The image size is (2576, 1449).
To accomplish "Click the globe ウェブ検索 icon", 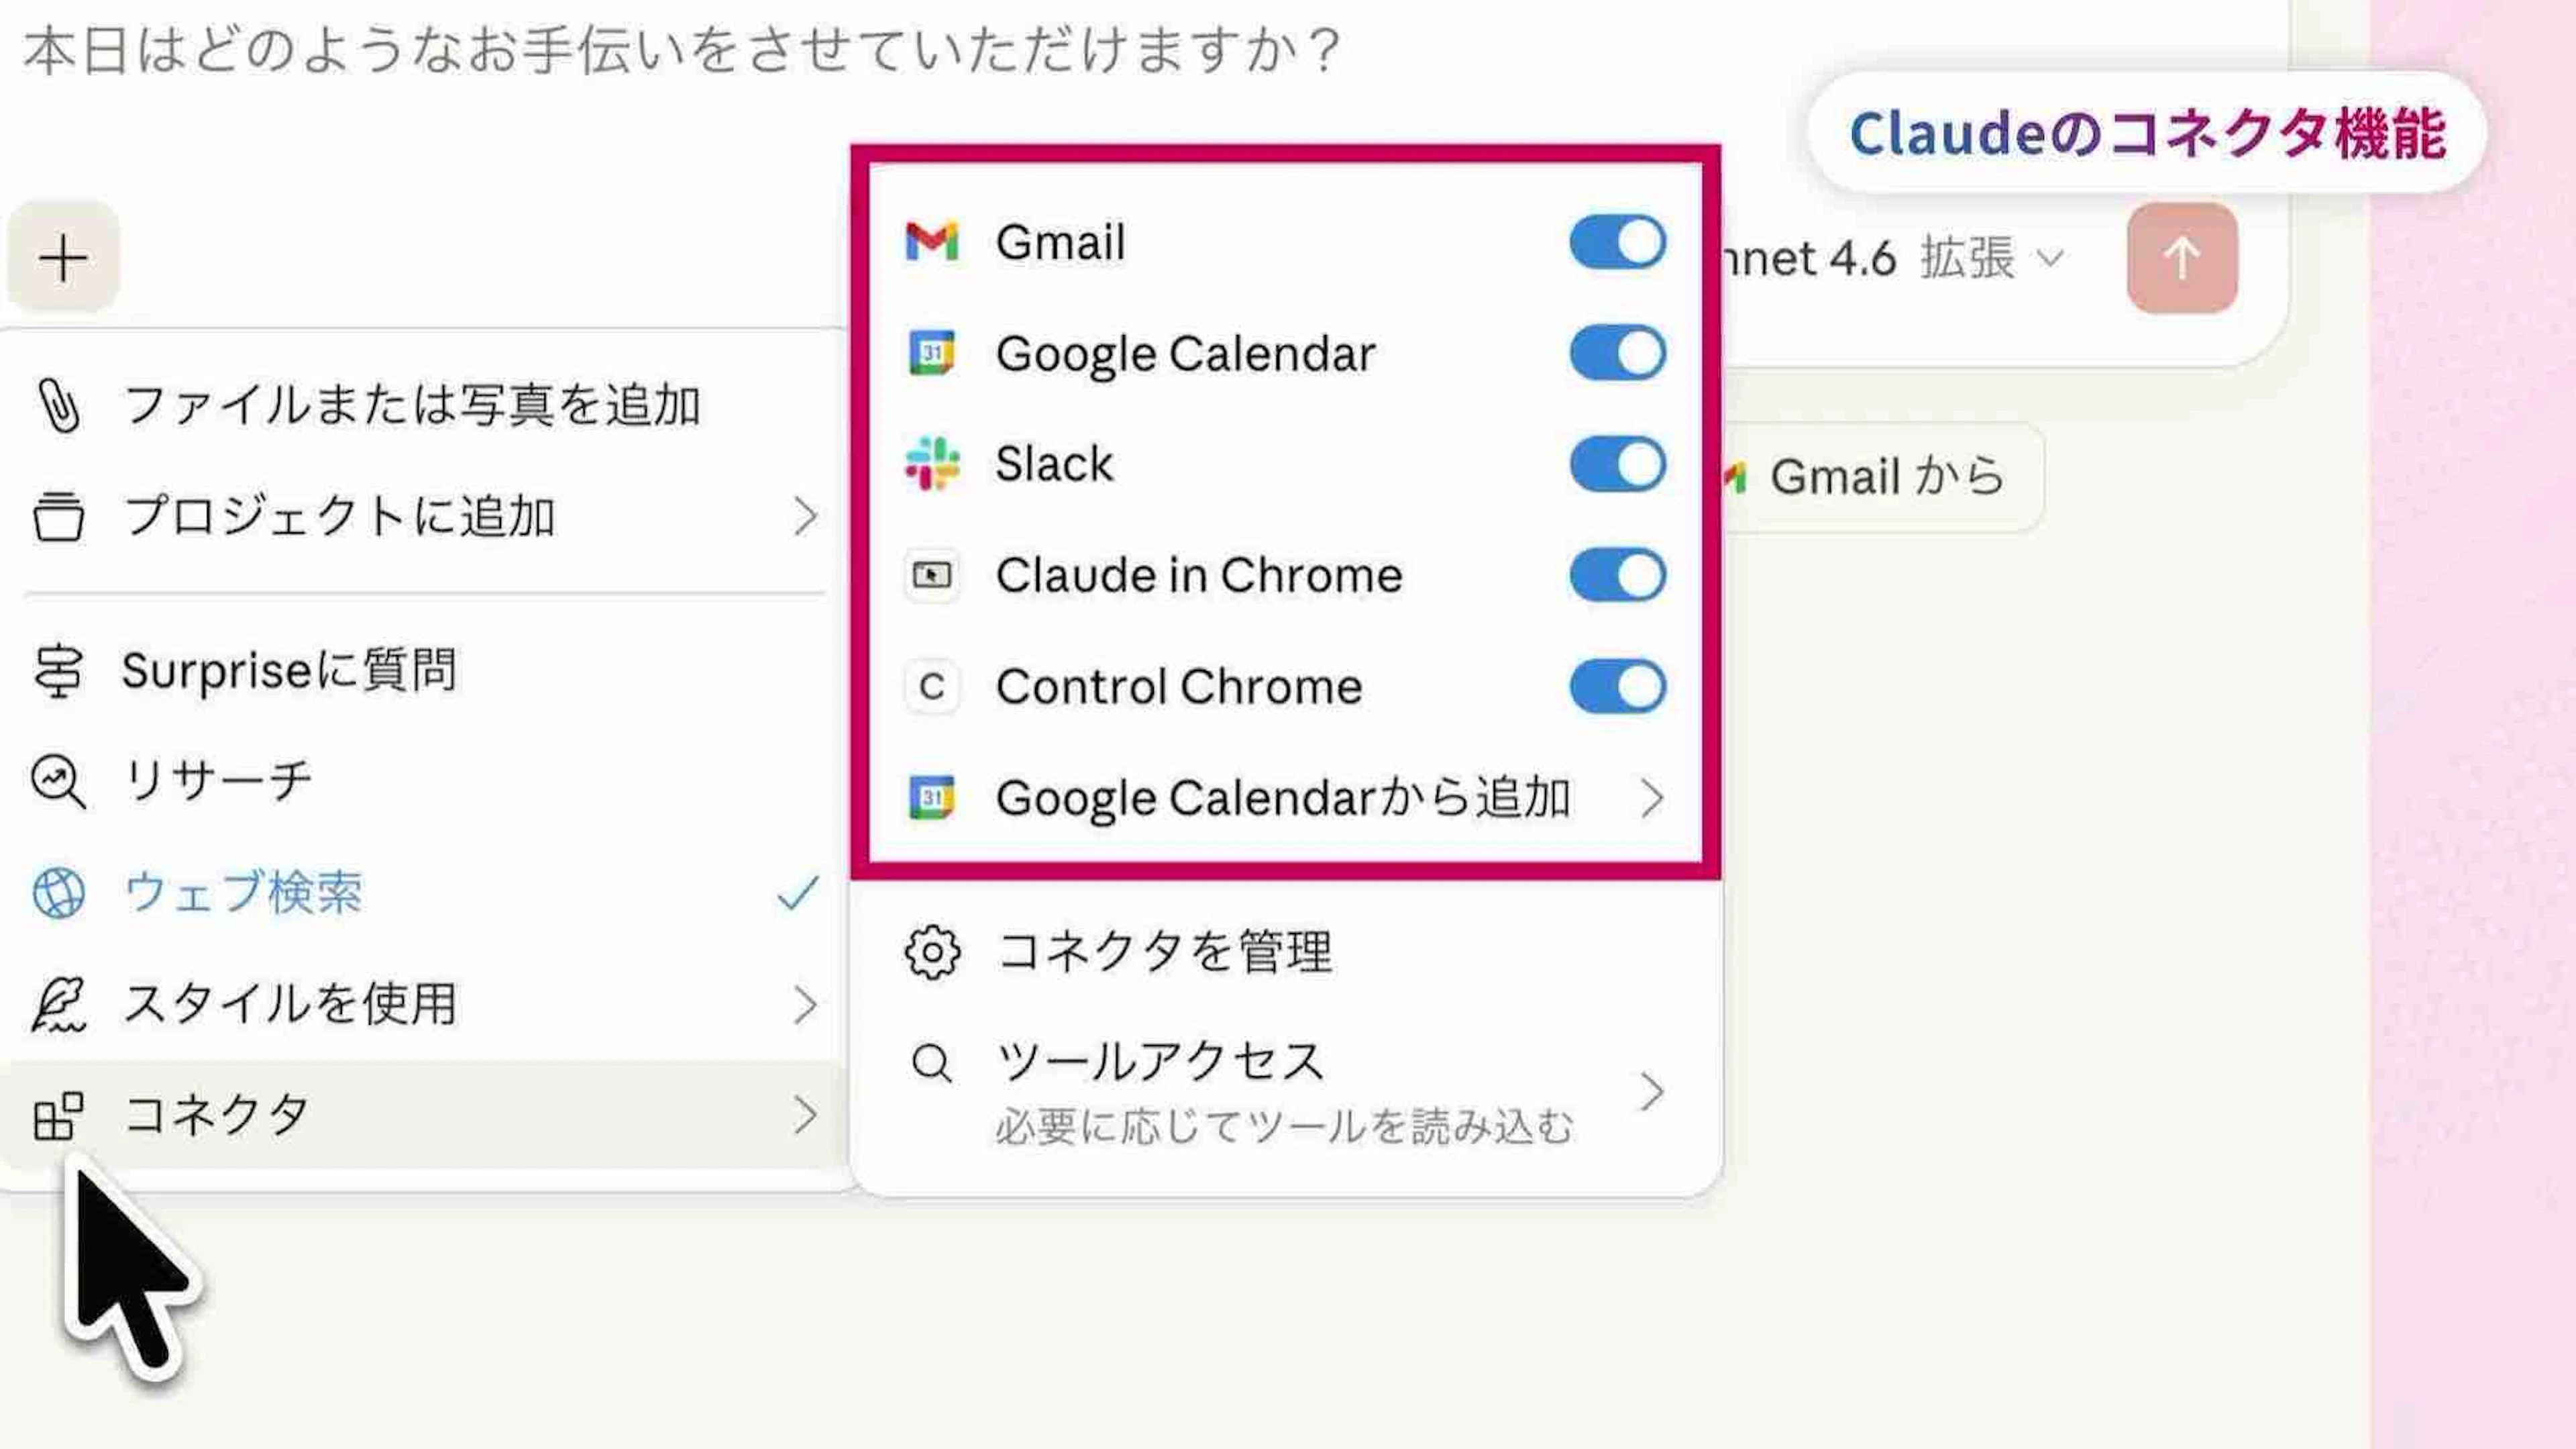I will 58,893.
